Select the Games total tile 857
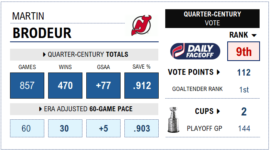The width and height of the screenshot is (270, 150). point(27,86)
